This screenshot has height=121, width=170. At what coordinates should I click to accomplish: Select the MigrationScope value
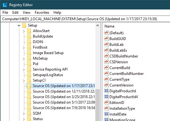pos(122,119)
